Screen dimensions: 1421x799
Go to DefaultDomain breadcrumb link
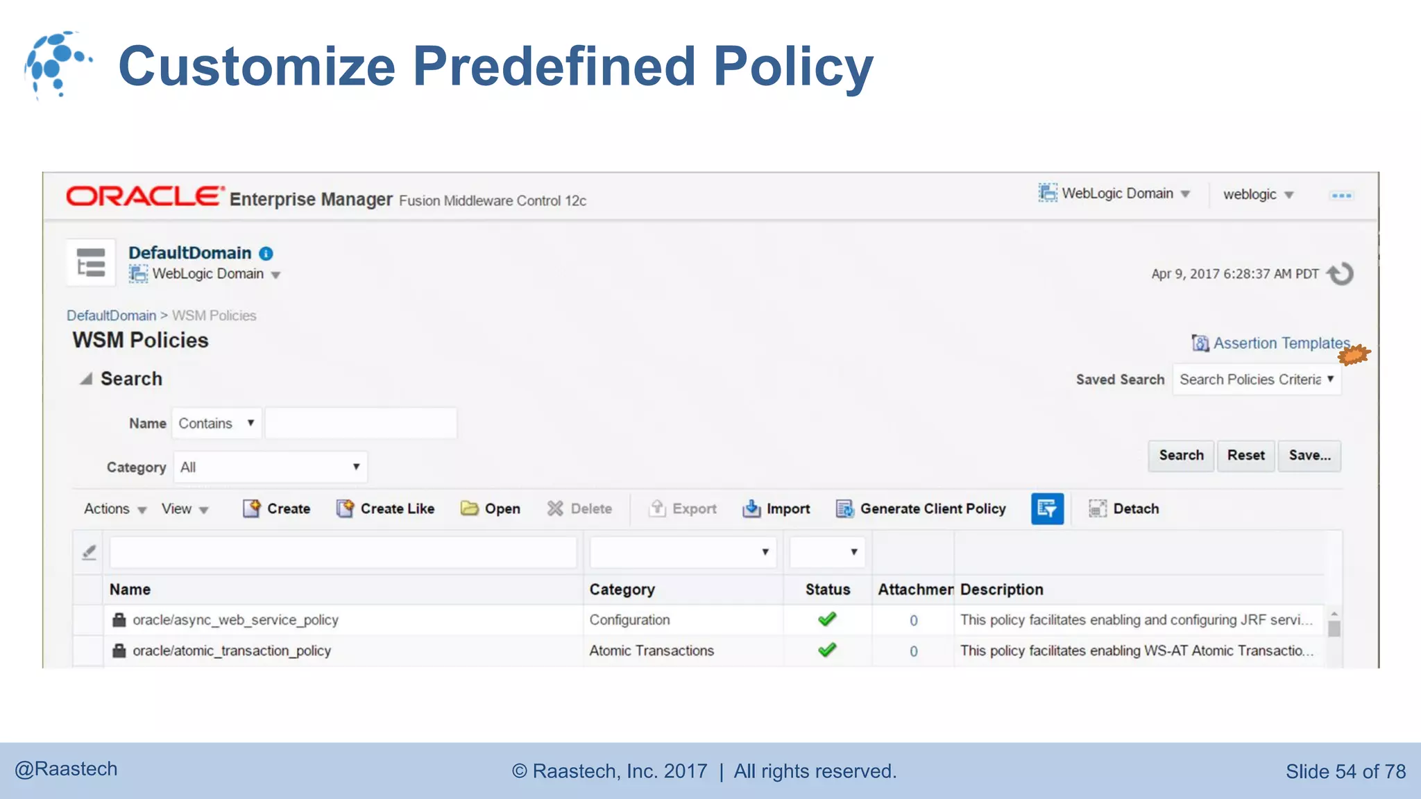[x=111, y=316]
